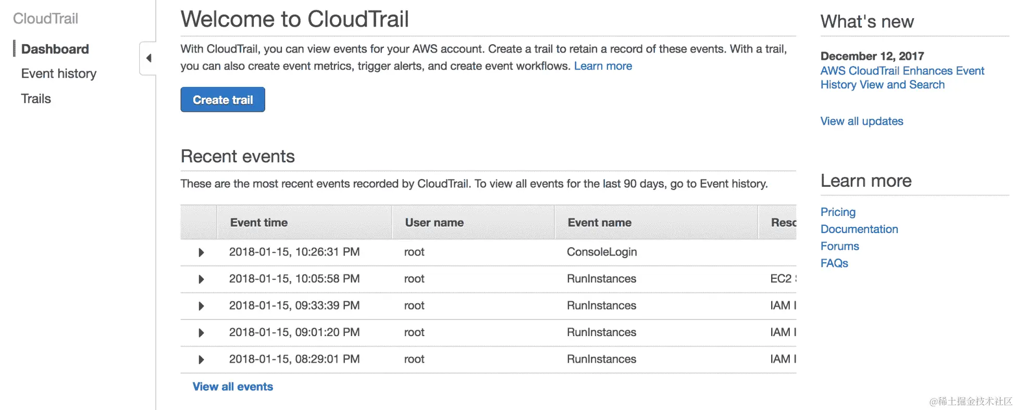This screenshot has height=410, width=1016.
Task: Open AWS CloudTrail Enhances Event History announcement
Action: pos(902,78)
